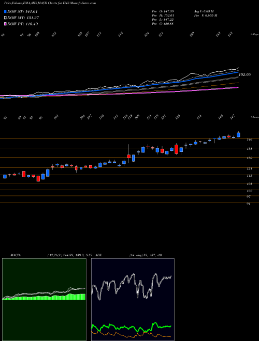Open the MACD indicator chart panel
The height and width of the screenshot is (341, 259).
[44, 300]
